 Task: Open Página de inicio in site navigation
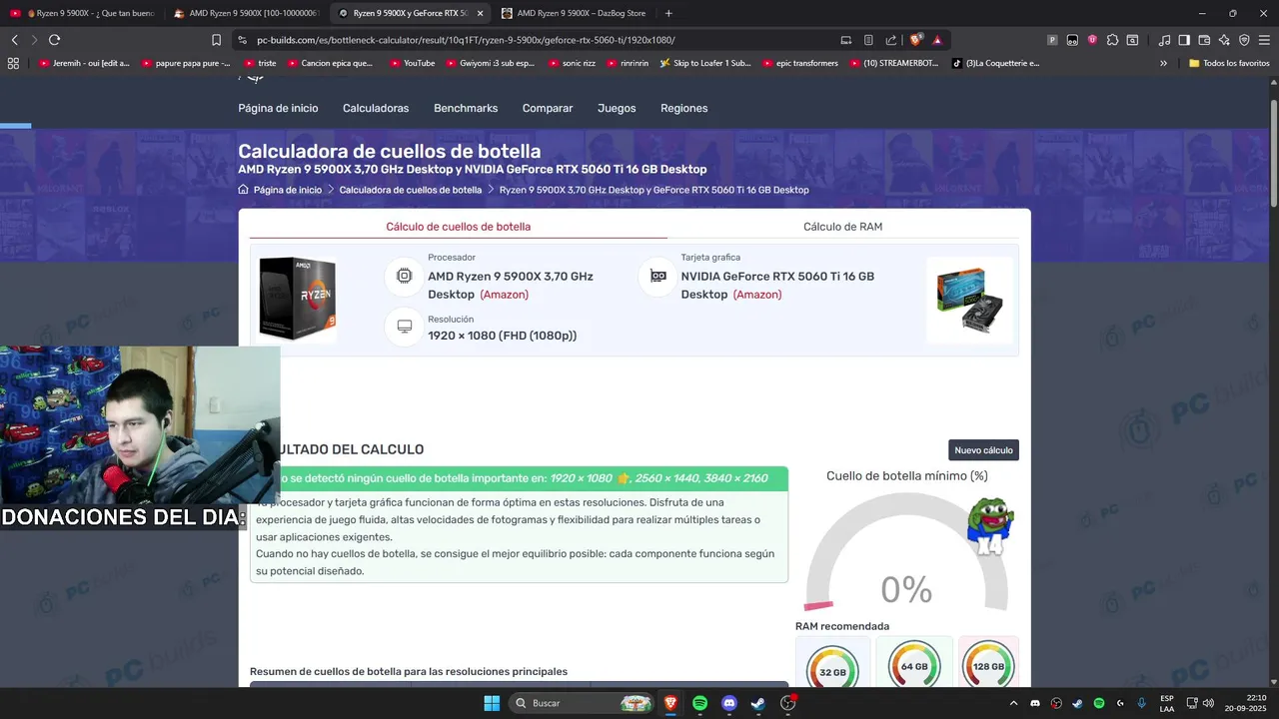coord(278,108)
